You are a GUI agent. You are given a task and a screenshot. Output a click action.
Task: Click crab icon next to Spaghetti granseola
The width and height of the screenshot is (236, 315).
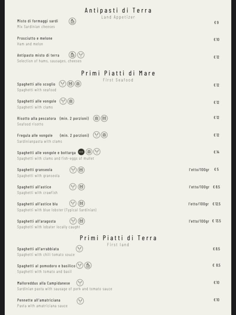[81, 170]
